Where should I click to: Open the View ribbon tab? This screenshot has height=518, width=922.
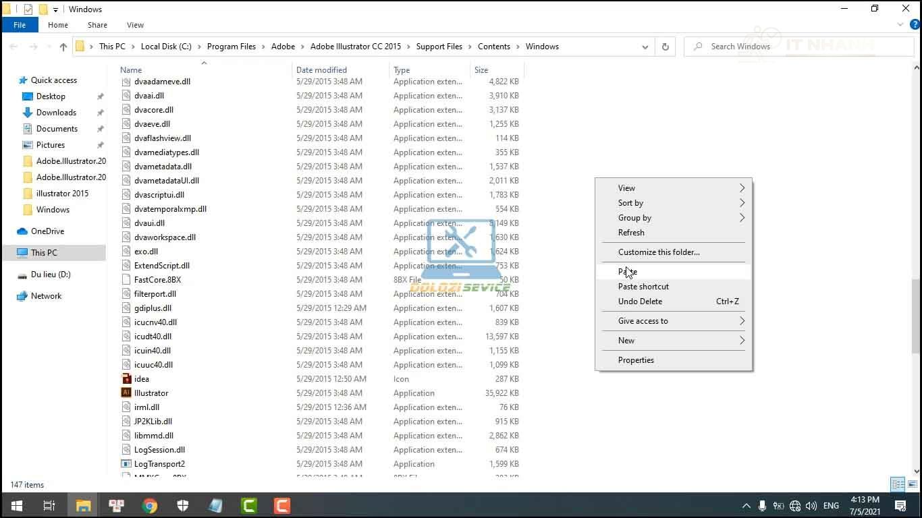[135, 25]
